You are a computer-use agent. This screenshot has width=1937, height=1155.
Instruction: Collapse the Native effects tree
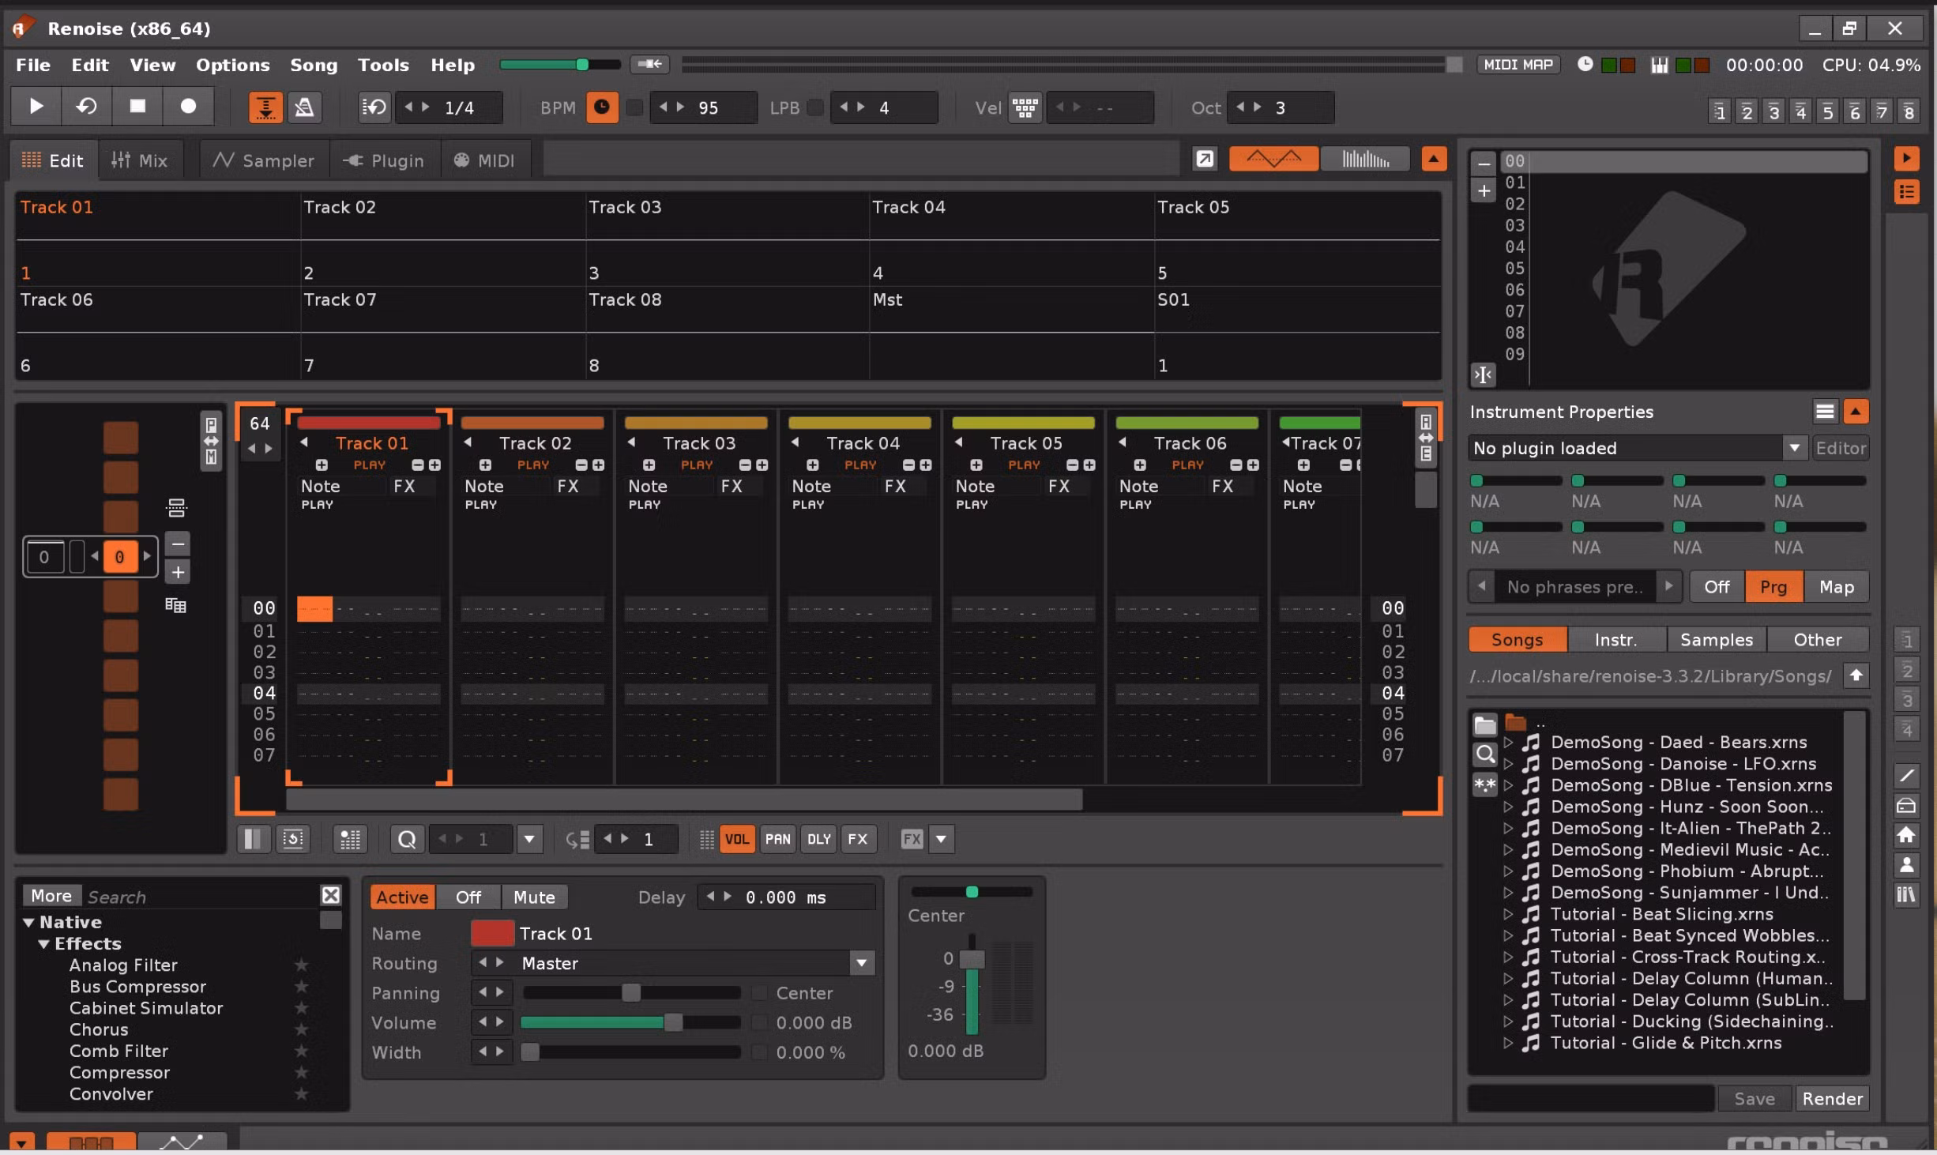(28, 922)
